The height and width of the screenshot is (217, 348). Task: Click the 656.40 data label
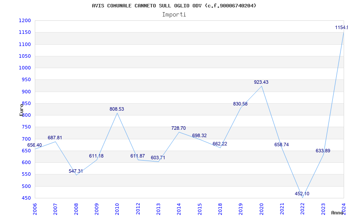(x=34, y=145)
